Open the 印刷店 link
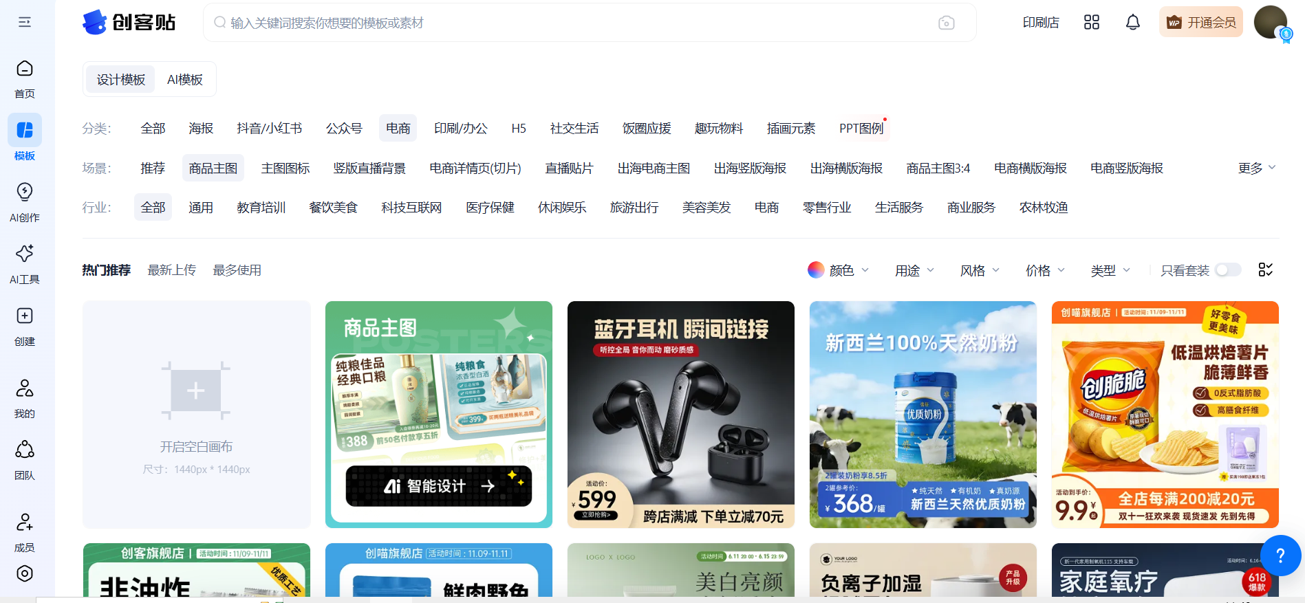This screenshot has height=603, width=1305. 1041,23
